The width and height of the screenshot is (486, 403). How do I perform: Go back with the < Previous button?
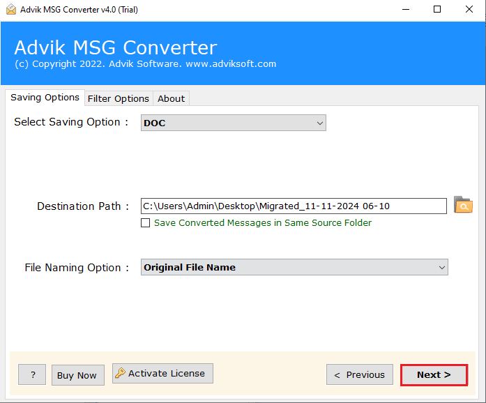(x=360, y=375)
